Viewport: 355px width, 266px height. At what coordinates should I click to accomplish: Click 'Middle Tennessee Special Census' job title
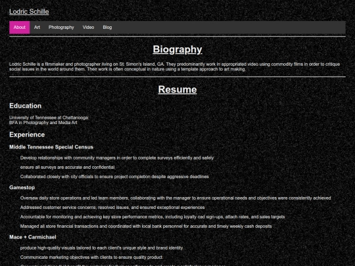coord(51,147)
